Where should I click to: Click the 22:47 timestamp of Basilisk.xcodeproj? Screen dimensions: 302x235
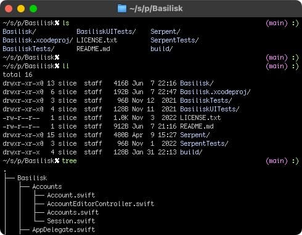click(167, 92)
